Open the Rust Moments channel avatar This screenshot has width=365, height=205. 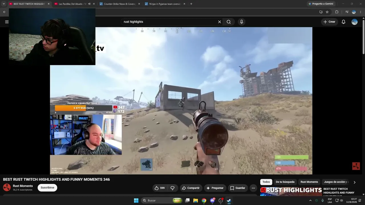coord(7,187)
